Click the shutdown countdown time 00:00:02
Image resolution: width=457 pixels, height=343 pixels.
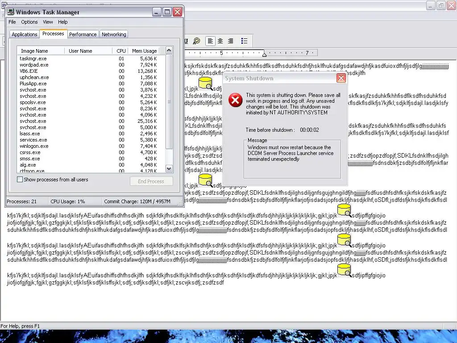[309, 130]
